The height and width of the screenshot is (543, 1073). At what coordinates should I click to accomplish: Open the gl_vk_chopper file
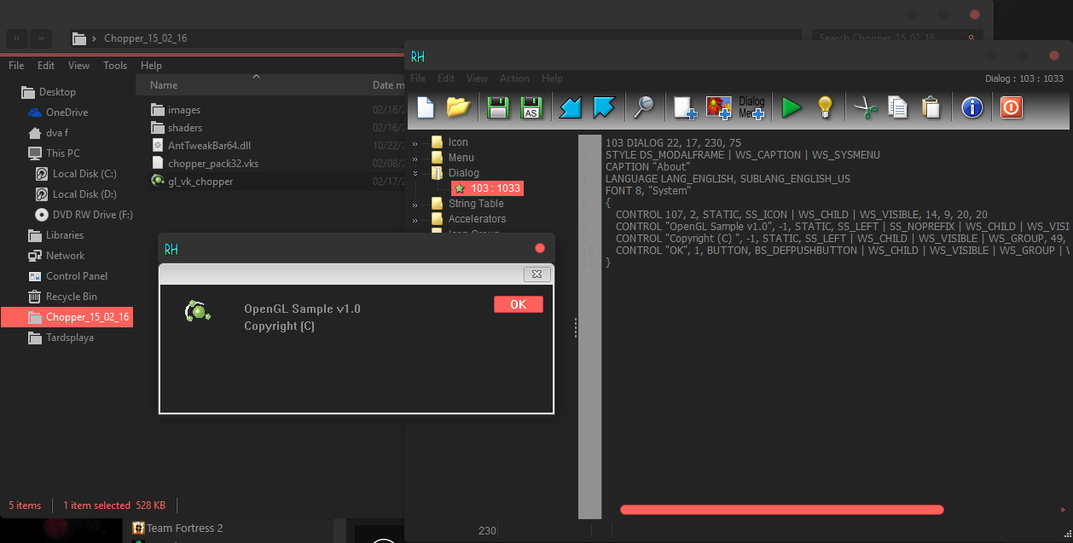[200, 182]
